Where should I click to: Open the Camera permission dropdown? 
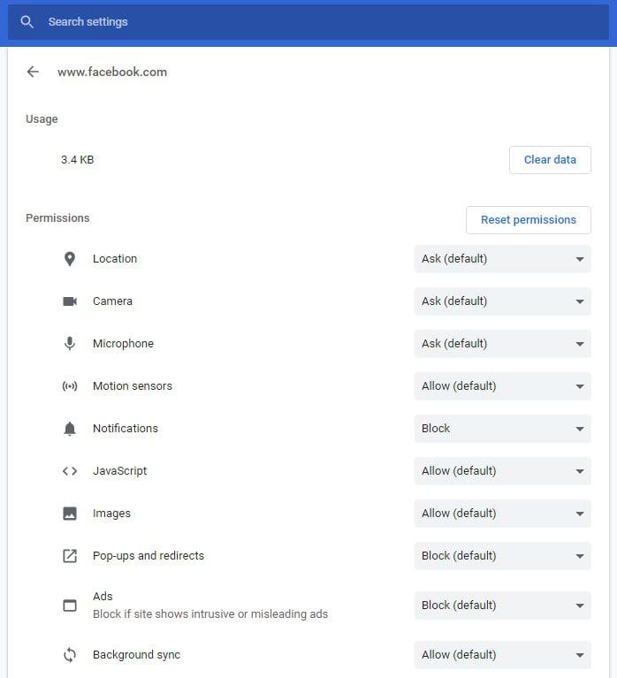coord(502,301)
